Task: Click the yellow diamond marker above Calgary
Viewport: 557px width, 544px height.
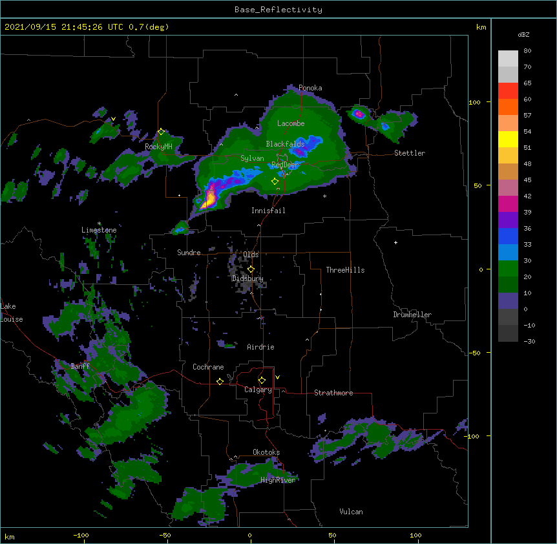Action: tap(262, 381)
